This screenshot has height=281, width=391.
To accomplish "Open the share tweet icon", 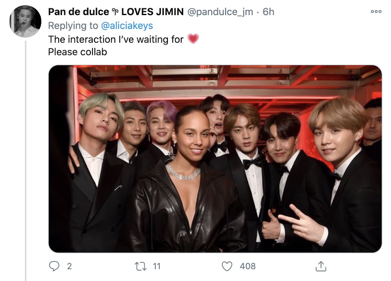I will (x=321, y=266).
